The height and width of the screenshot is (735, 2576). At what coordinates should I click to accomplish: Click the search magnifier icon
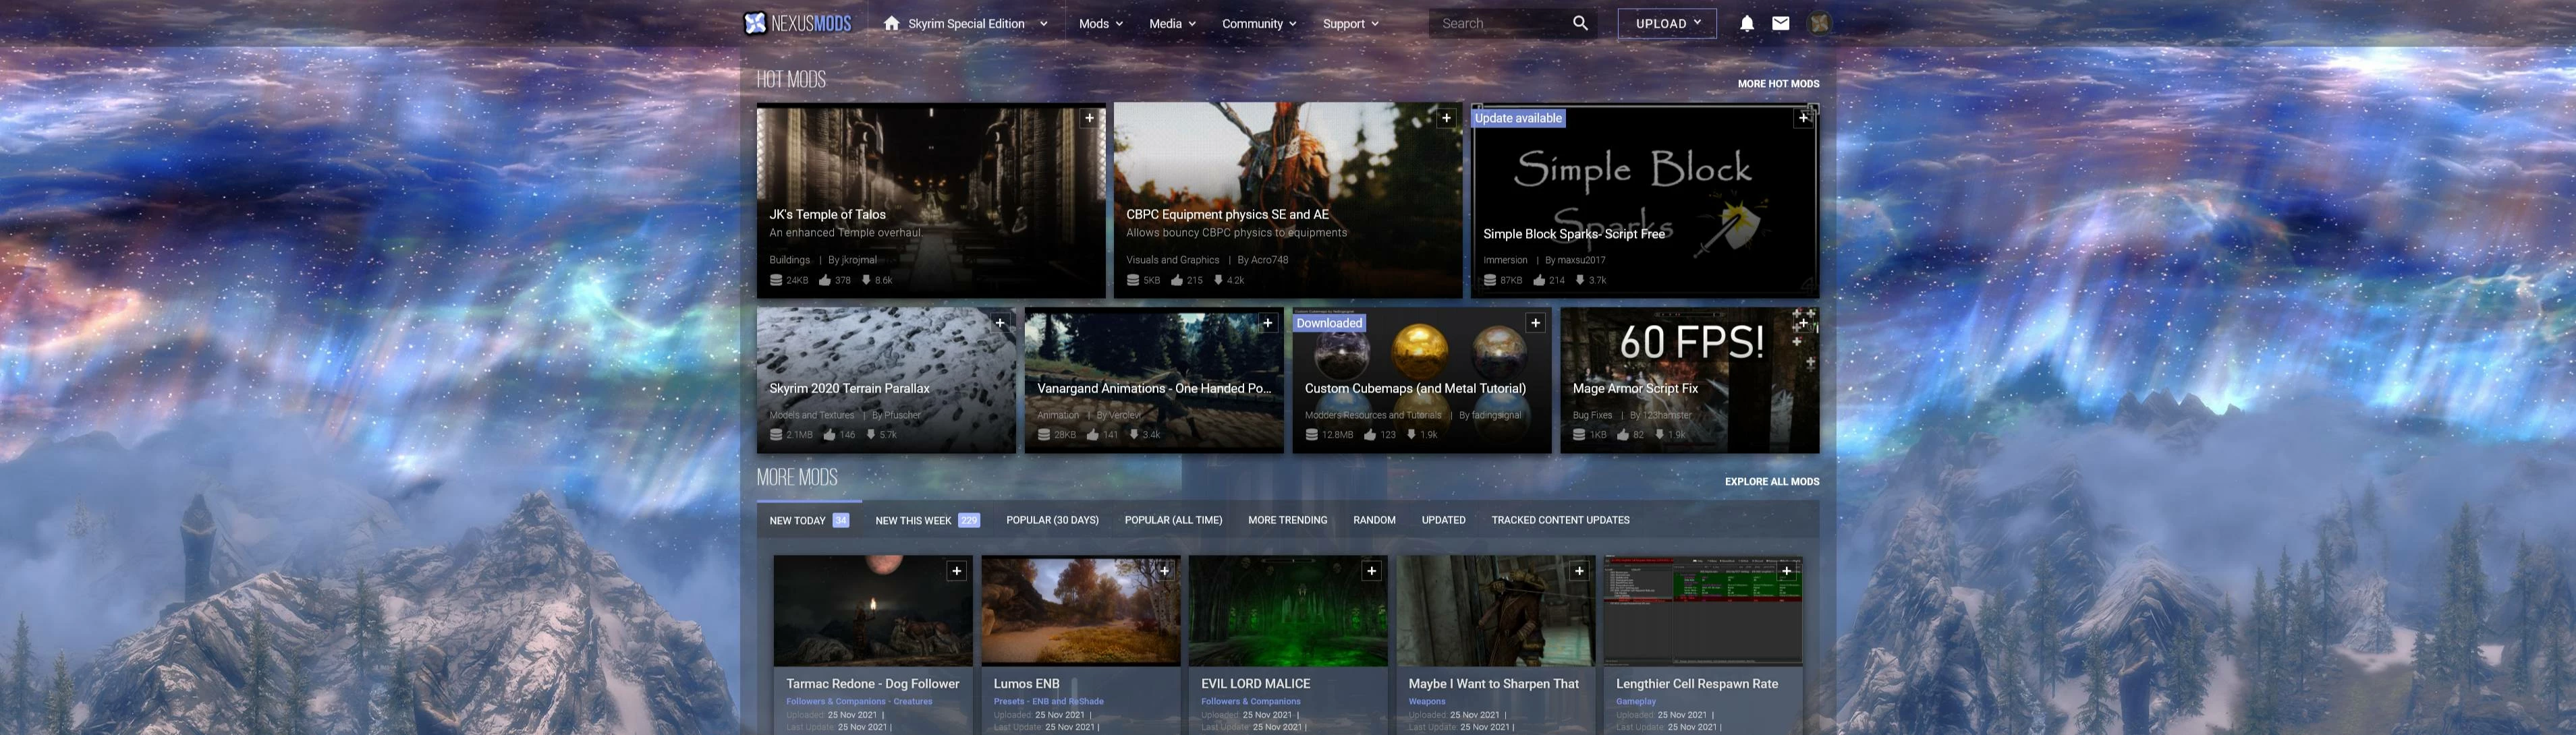[1580, 23]
